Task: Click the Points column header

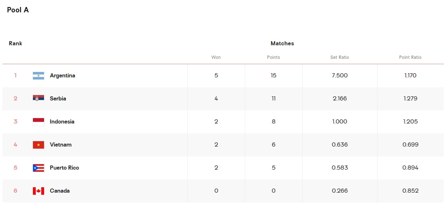Action: (273, 57)
